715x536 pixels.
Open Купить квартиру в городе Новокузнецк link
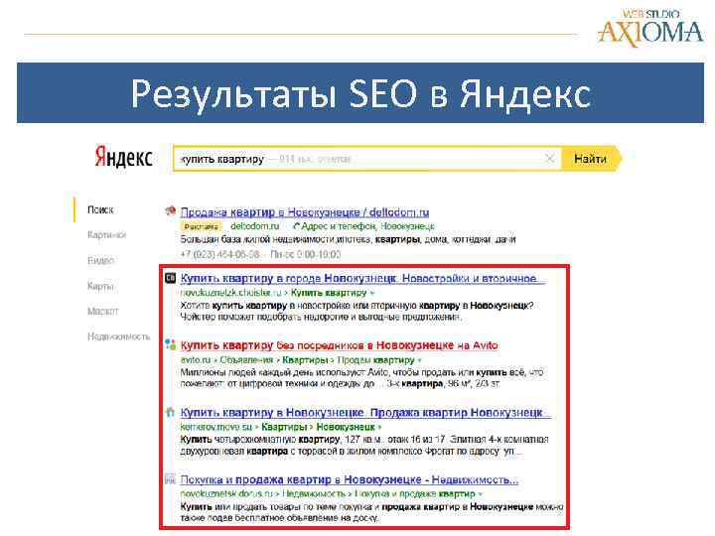[x=362, y=279]
